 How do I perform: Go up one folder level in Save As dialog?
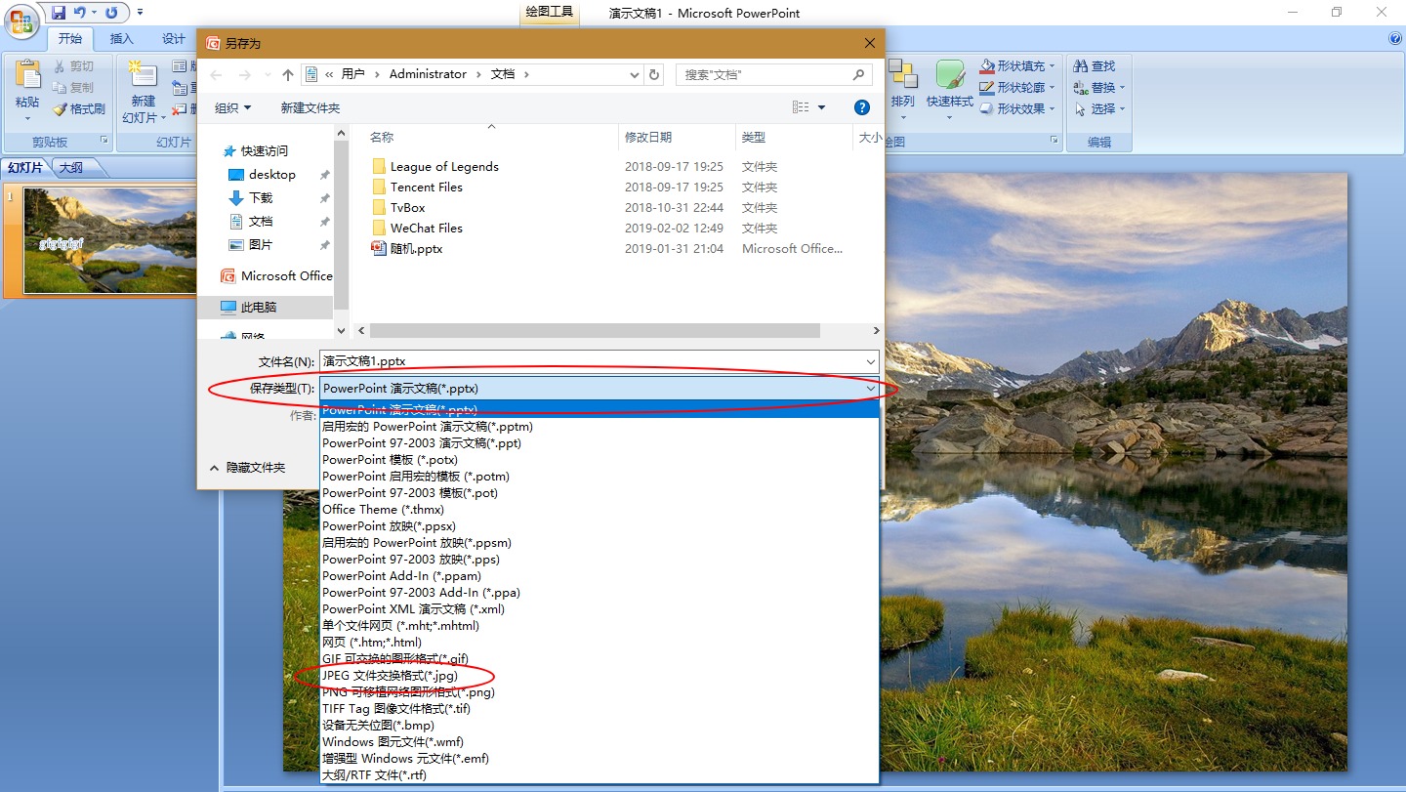[x=288, y=74]
